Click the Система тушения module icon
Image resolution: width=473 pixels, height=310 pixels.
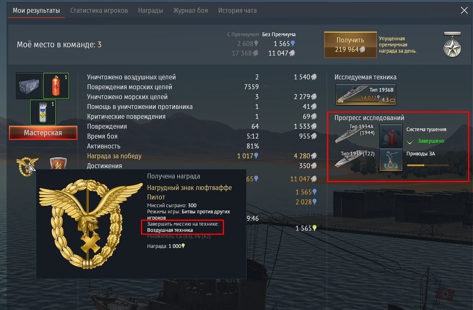click(391, 135)
